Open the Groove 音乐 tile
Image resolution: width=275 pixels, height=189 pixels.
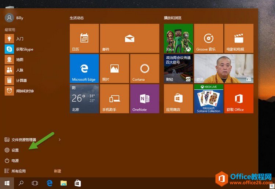point(209,38)
